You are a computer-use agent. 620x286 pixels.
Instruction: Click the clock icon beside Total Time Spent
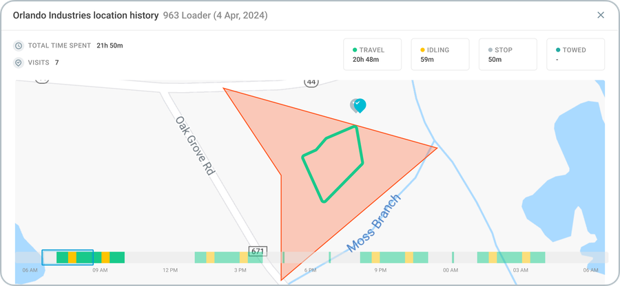18,46
